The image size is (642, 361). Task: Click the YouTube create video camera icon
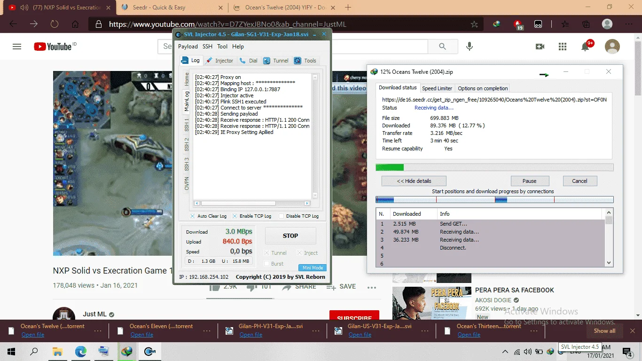540,47
